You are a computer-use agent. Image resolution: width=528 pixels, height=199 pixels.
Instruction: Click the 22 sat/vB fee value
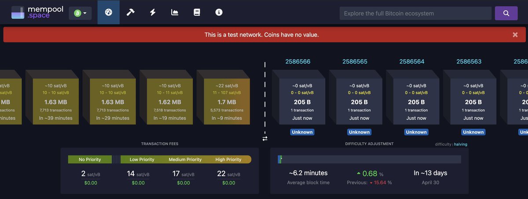pos(229,174)
